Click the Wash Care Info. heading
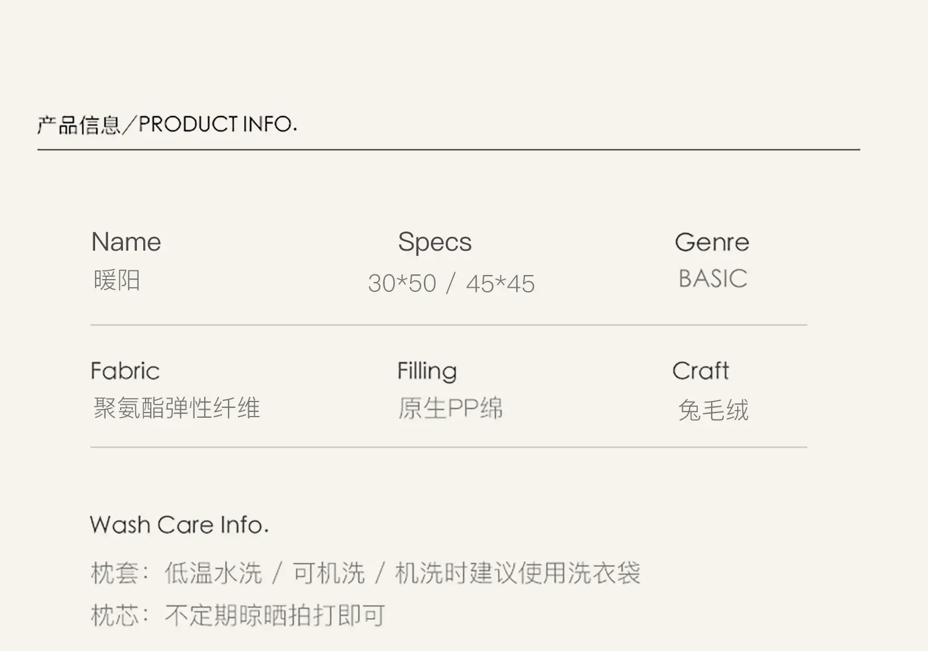 (x=179, y=525)
